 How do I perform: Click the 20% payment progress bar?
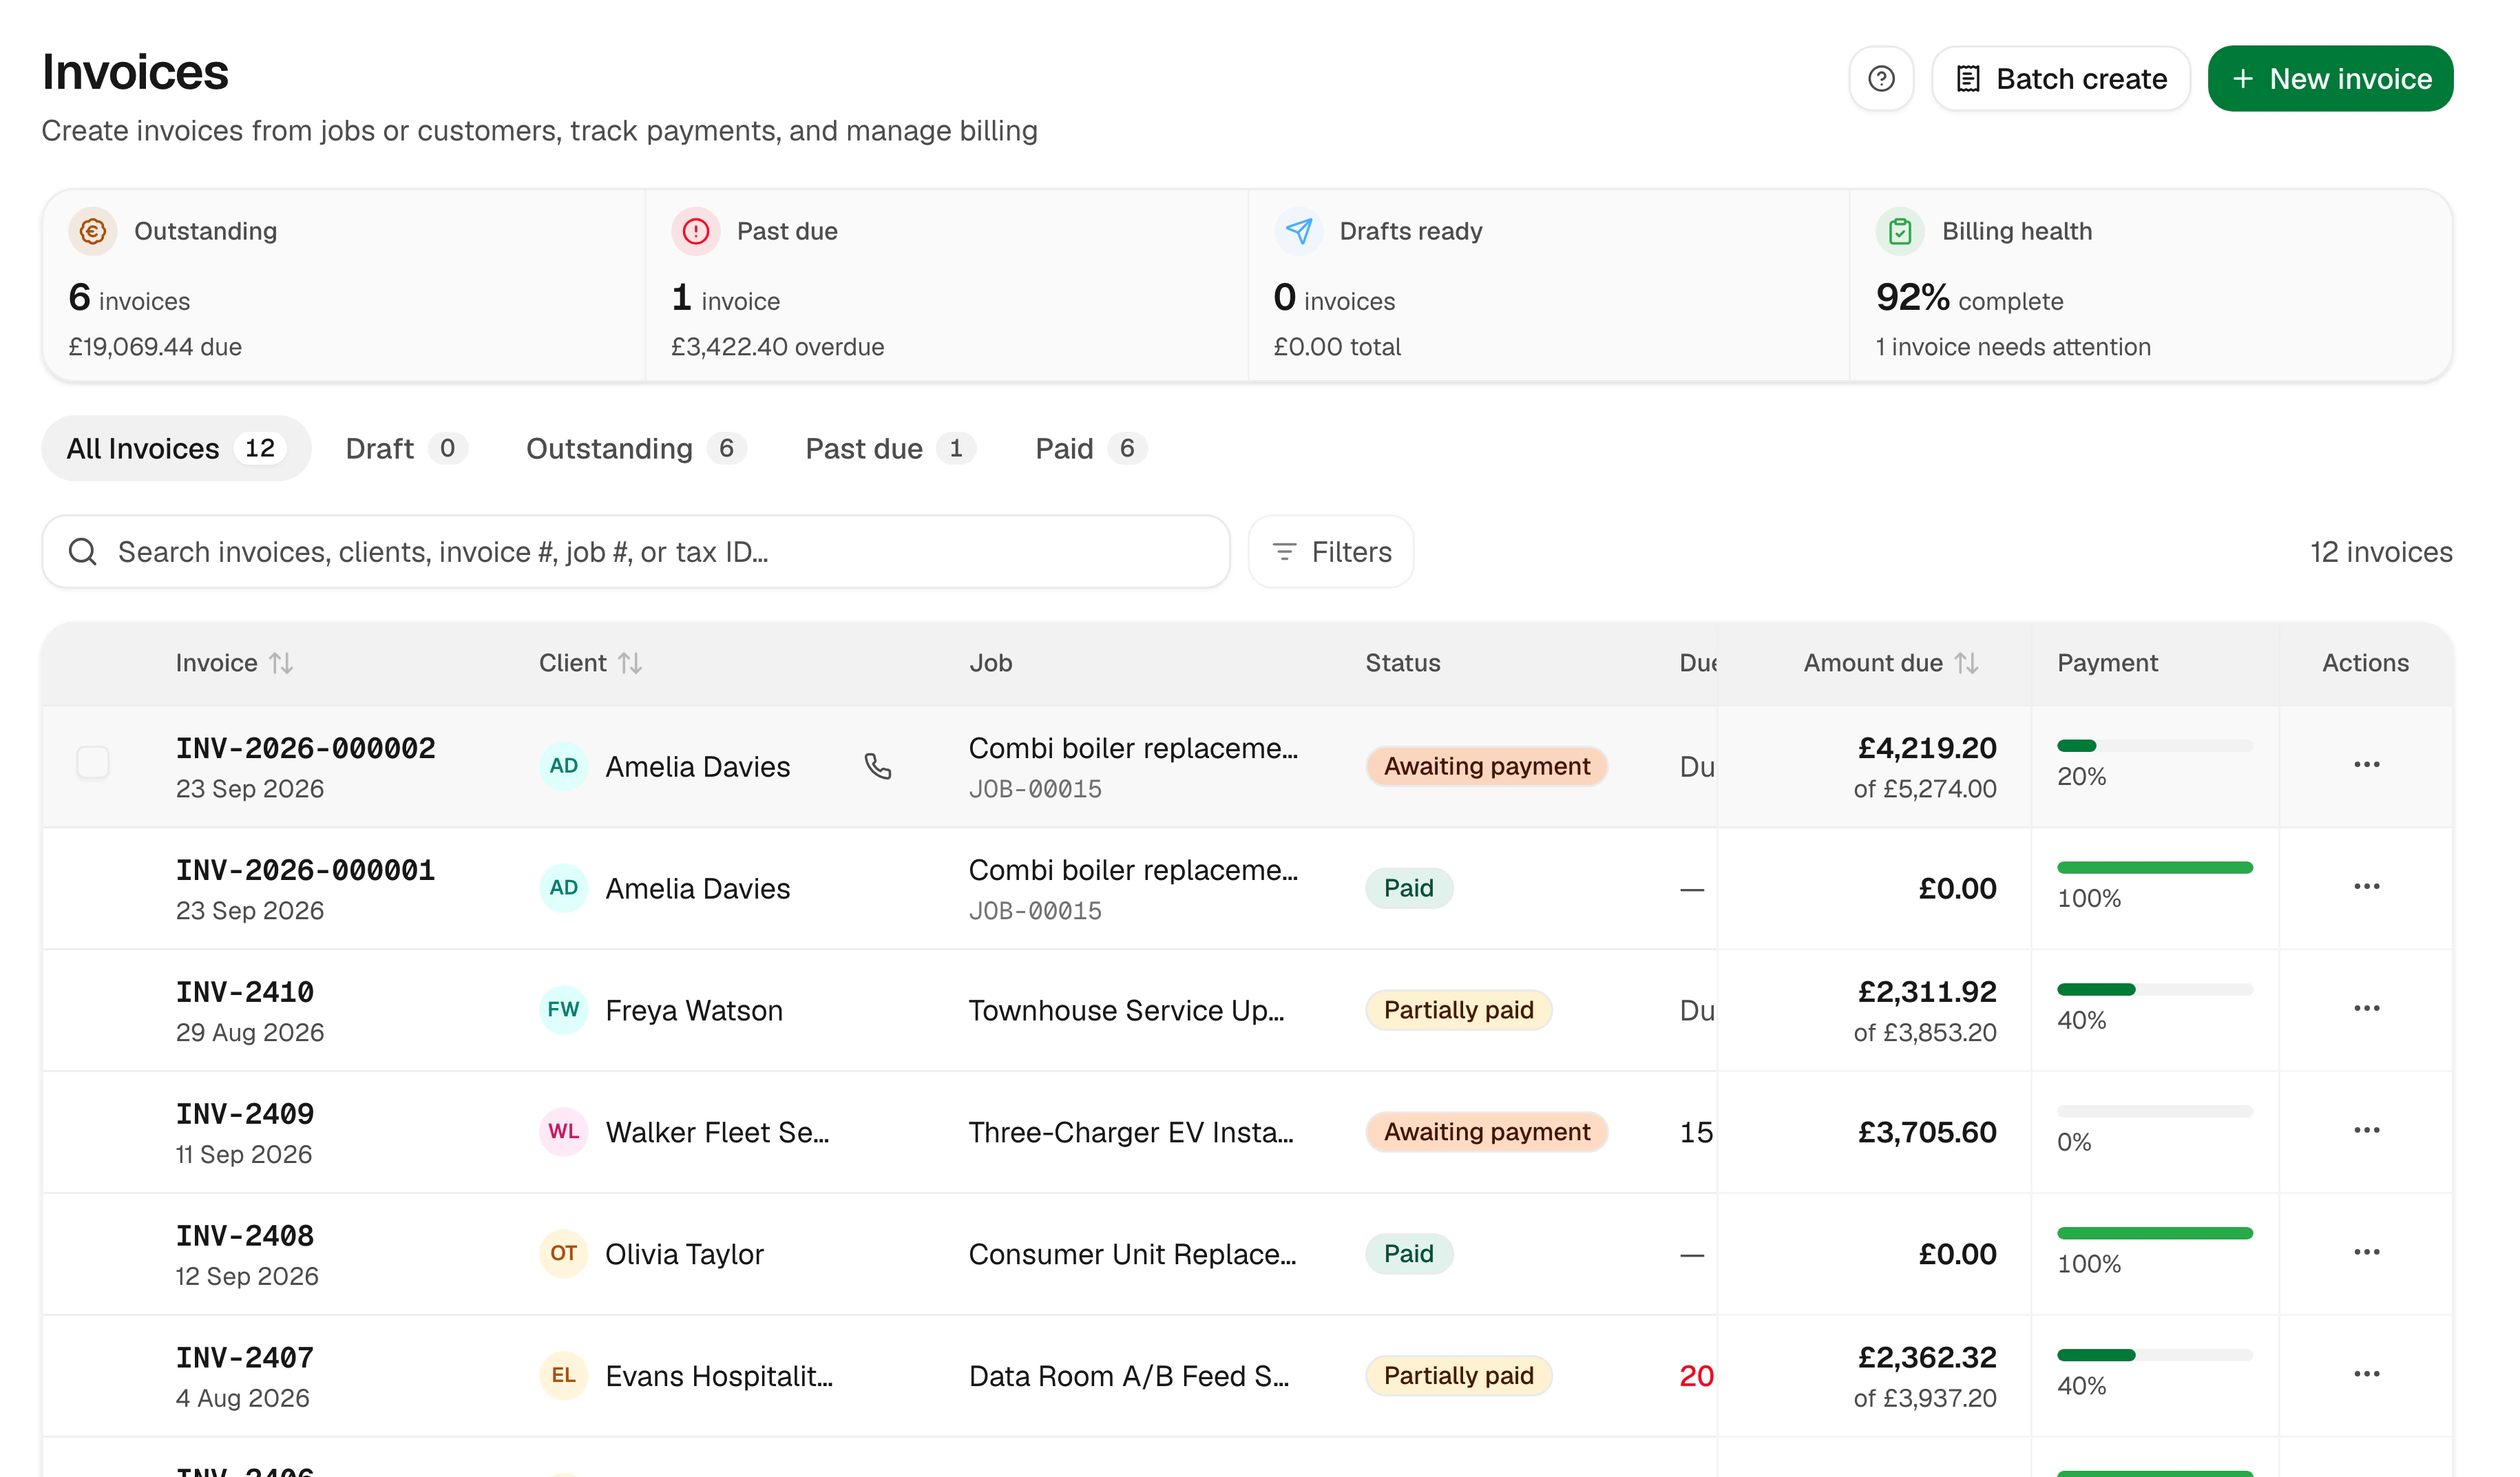point(2154,746)
